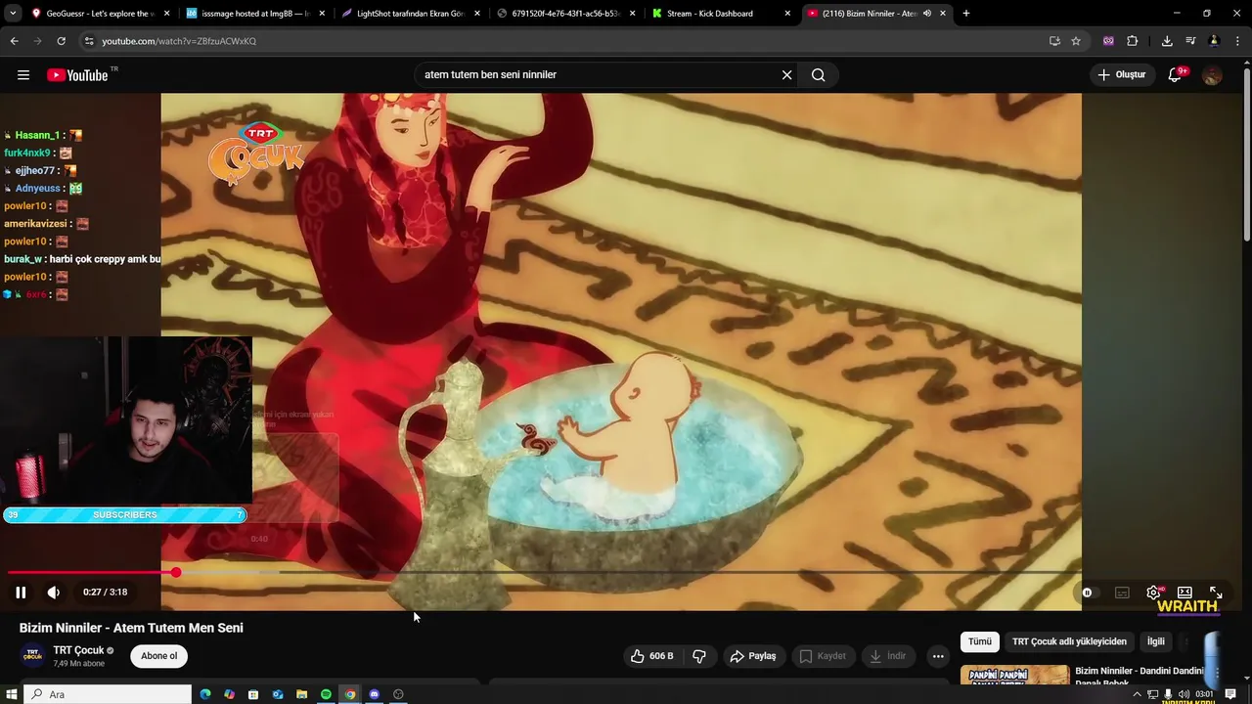
Task: Open the three-dot more actions menu
Action: [x=938, y=656]
